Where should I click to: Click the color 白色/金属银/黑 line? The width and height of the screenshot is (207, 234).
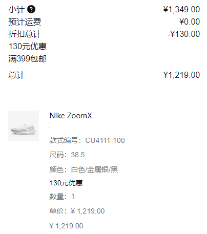click(84, 169)
